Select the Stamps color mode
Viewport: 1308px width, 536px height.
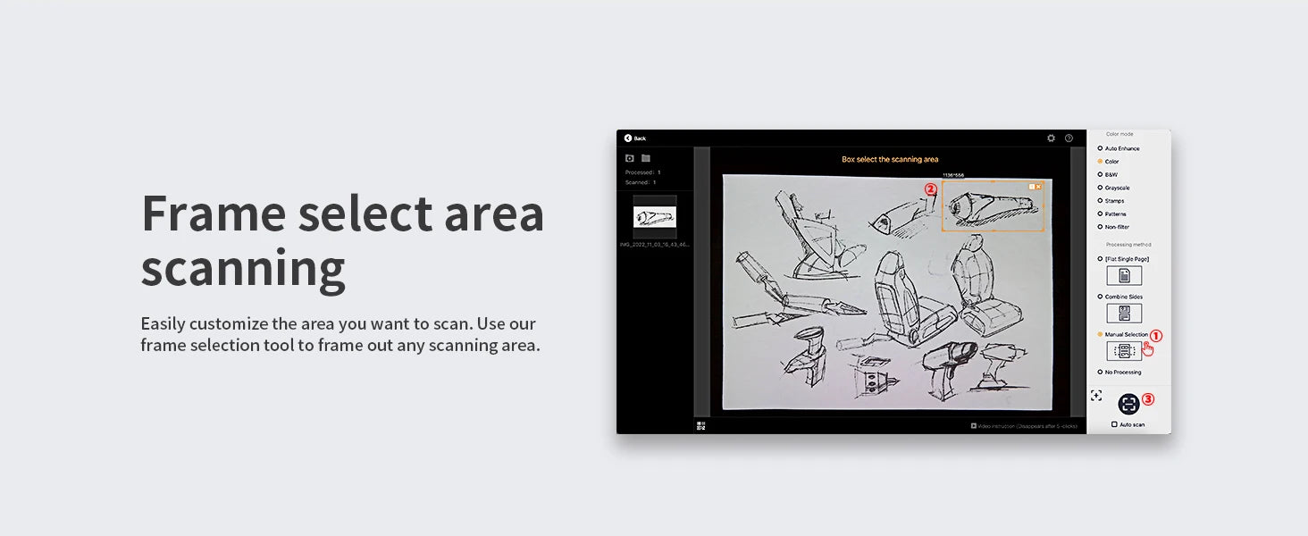tap(1100, 201)
